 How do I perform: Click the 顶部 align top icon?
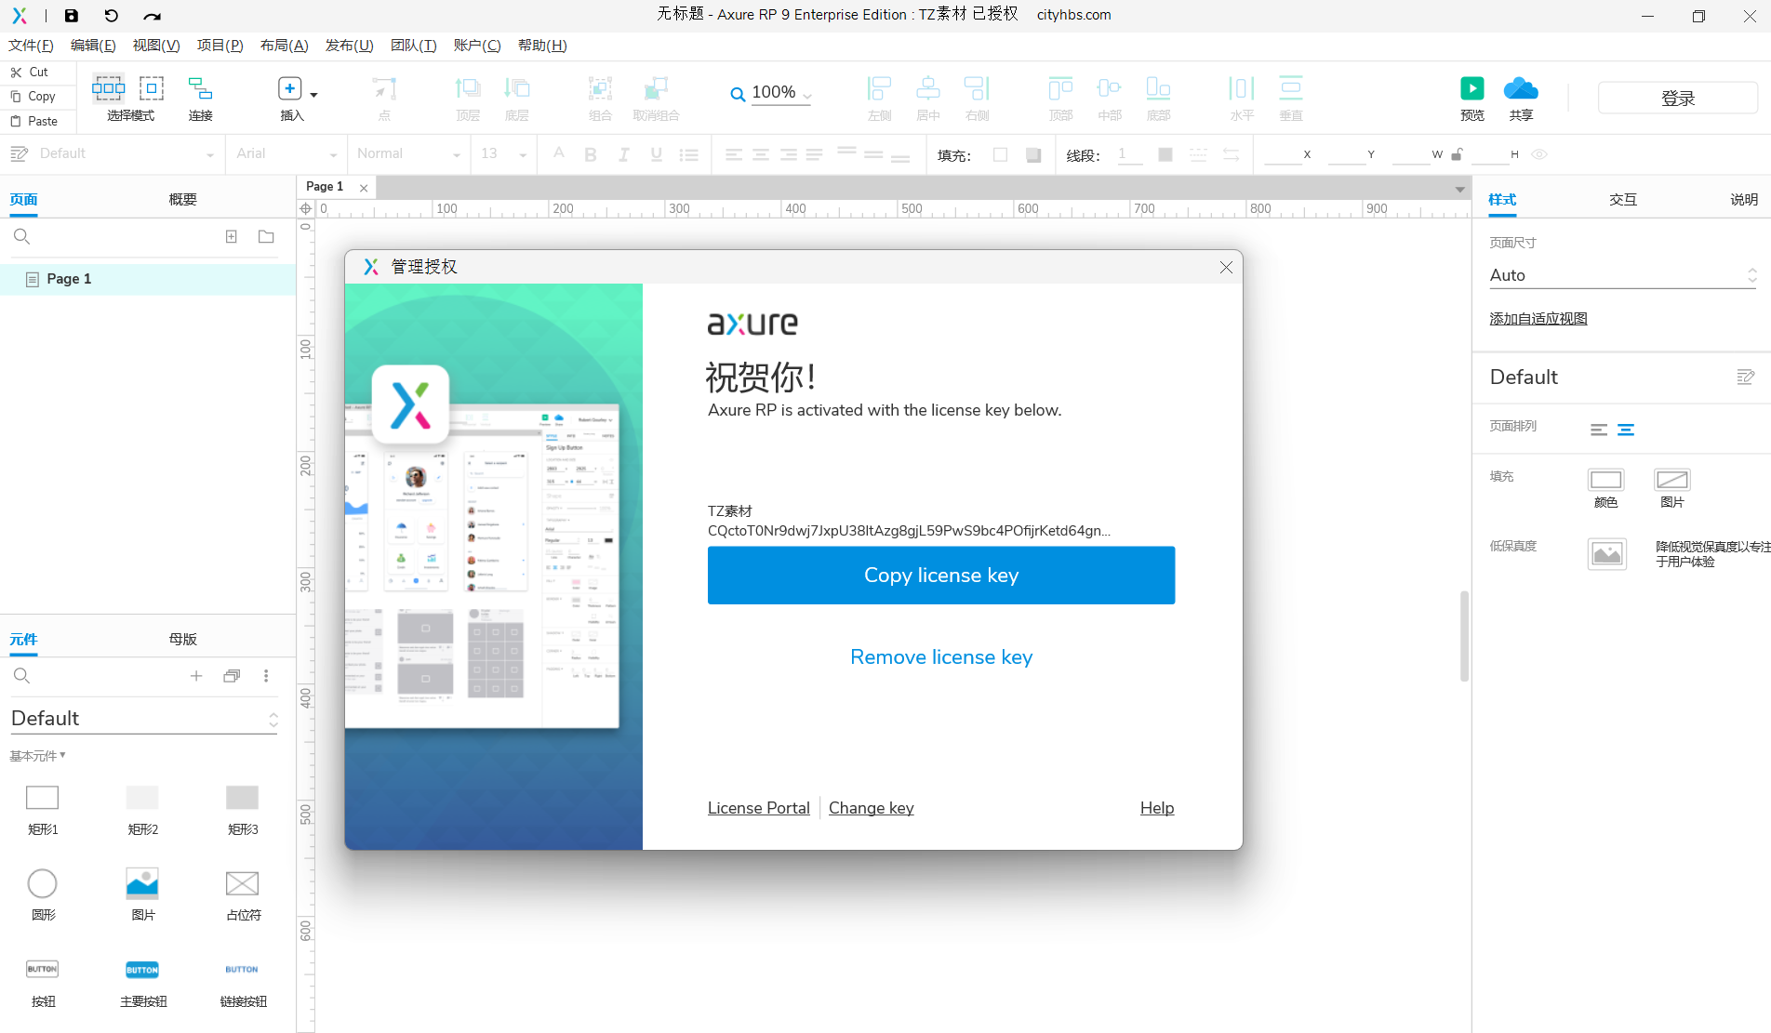tap(1060, 88)
